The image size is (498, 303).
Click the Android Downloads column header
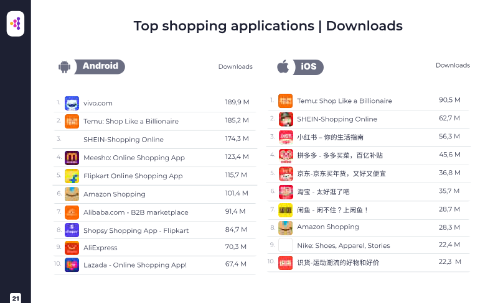235,67
